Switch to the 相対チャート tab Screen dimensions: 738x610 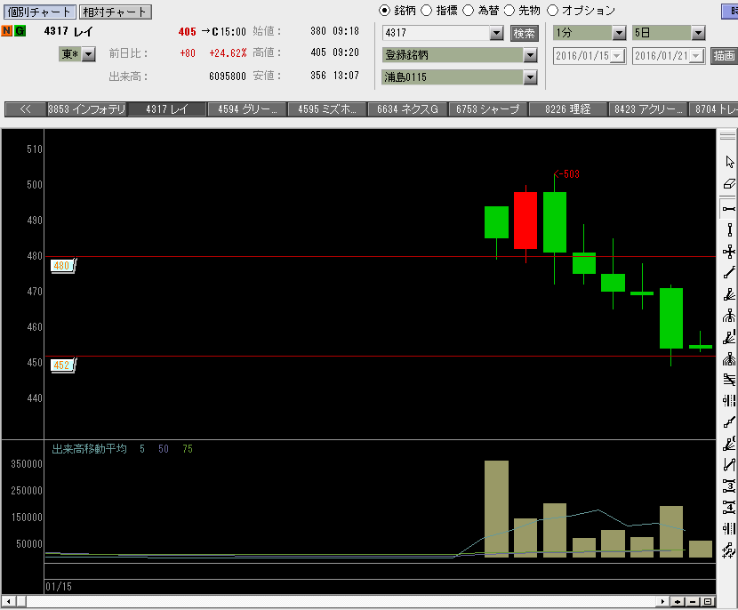[116, 12]
